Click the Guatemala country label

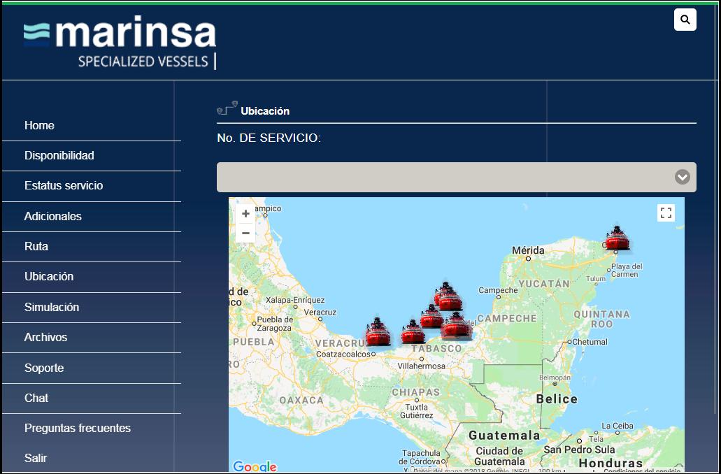tap(504, 435)
